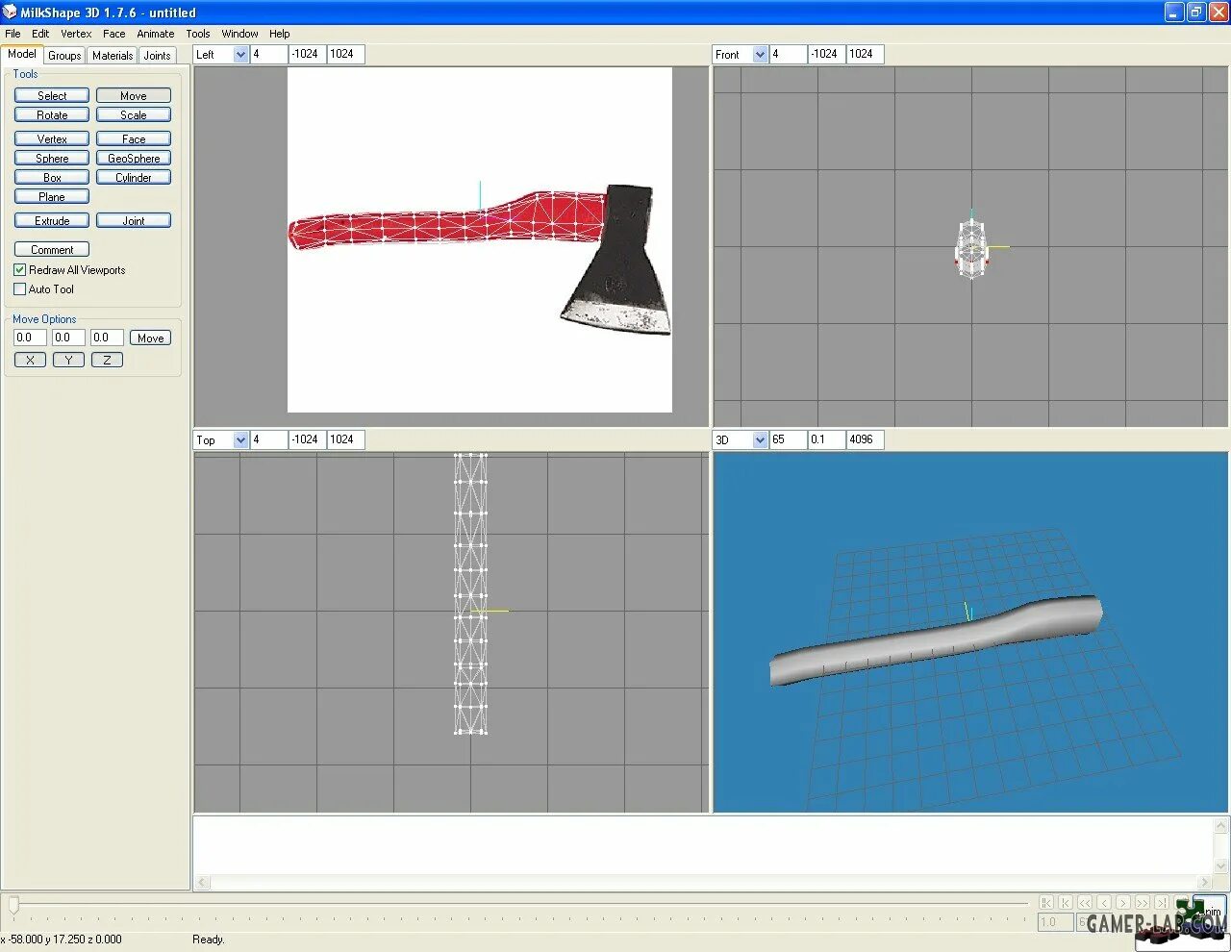Click the double-arrow step backward button

pyautogui.click(x=1085, y=902)
